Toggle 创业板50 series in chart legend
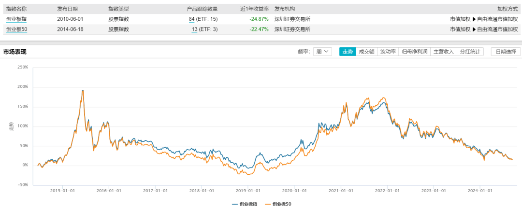This screenshot has width=522, height=210. [x=278, y=204]
